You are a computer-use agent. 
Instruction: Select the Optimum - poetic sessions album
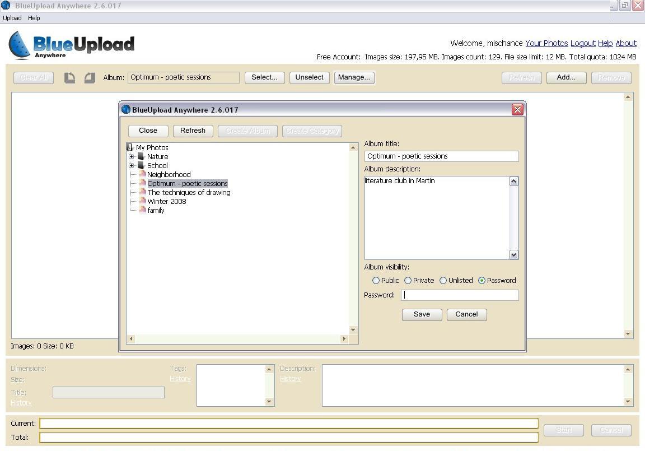coord(187,184)
